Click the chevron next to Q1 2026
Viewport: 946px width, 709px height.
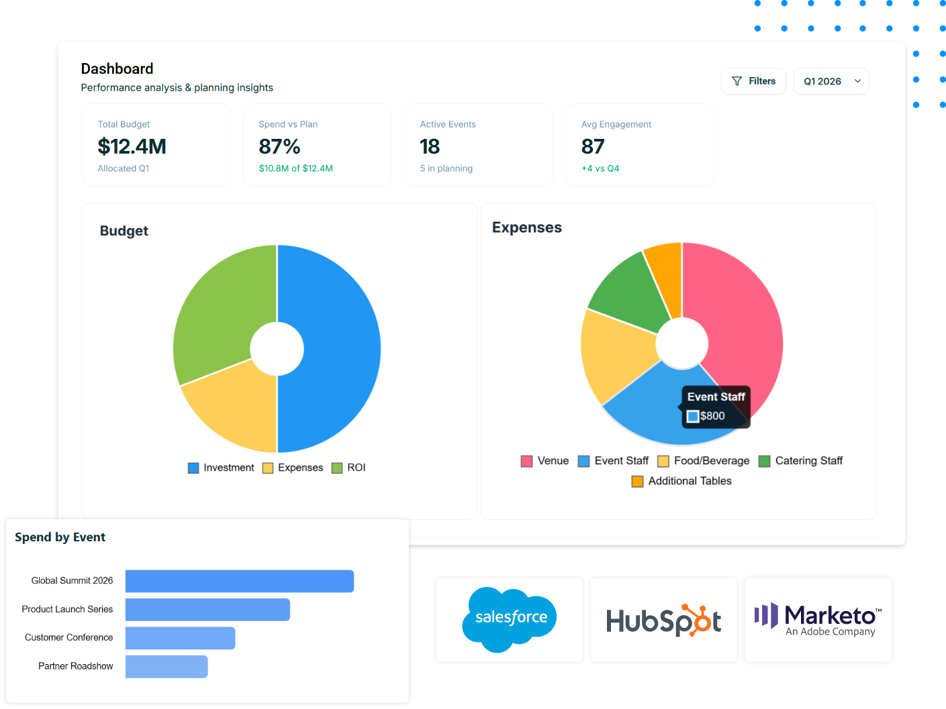(x=857, y=80)
